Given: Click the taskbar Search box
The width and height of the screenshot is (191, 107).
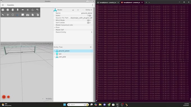Looking at the screenshot, I should click(x=78, y=104).
